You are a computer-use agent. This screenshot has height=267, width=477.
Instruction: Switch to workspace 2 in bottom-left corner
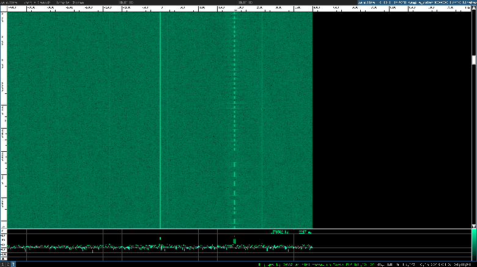pyautogui.click(x=8, y=265)
